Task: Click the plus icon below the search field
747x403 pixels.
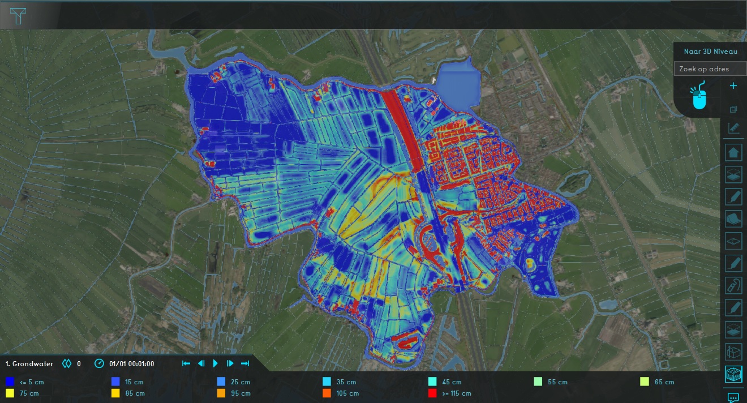Action: click(733, 86)
